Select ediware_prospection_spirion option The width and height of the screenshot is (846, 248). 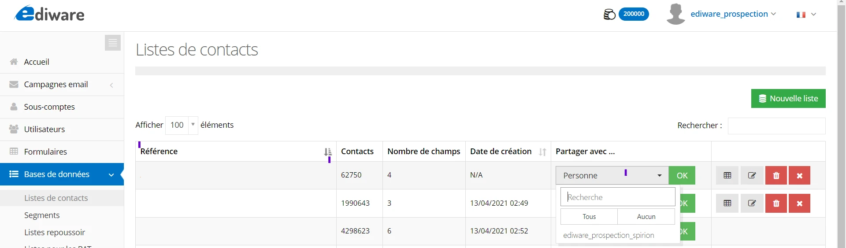[609, 235]
